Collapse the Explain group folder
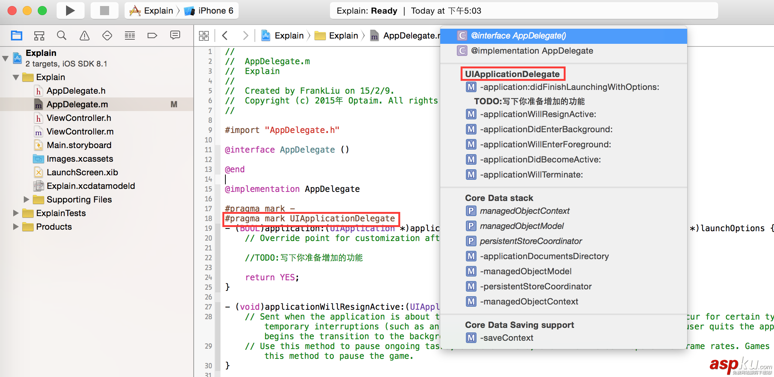 (16, 77)
